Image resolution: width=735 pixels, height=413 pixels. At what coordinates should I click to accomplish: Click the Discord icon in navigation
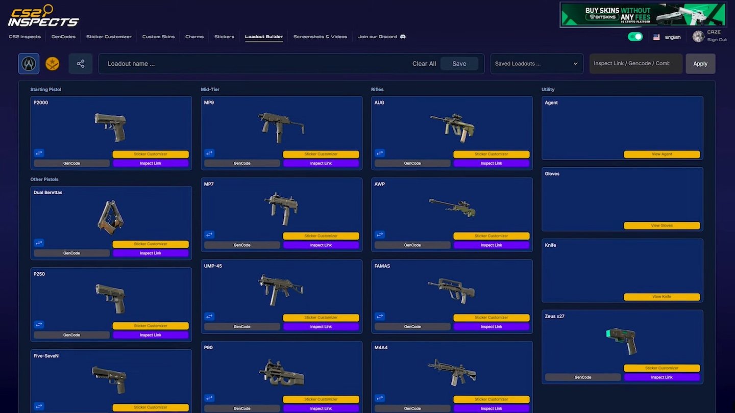[403, 37]
